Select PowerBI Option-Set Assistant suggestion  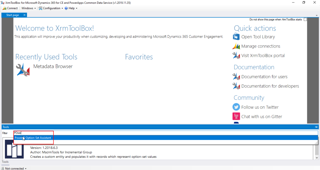point(166,138)
